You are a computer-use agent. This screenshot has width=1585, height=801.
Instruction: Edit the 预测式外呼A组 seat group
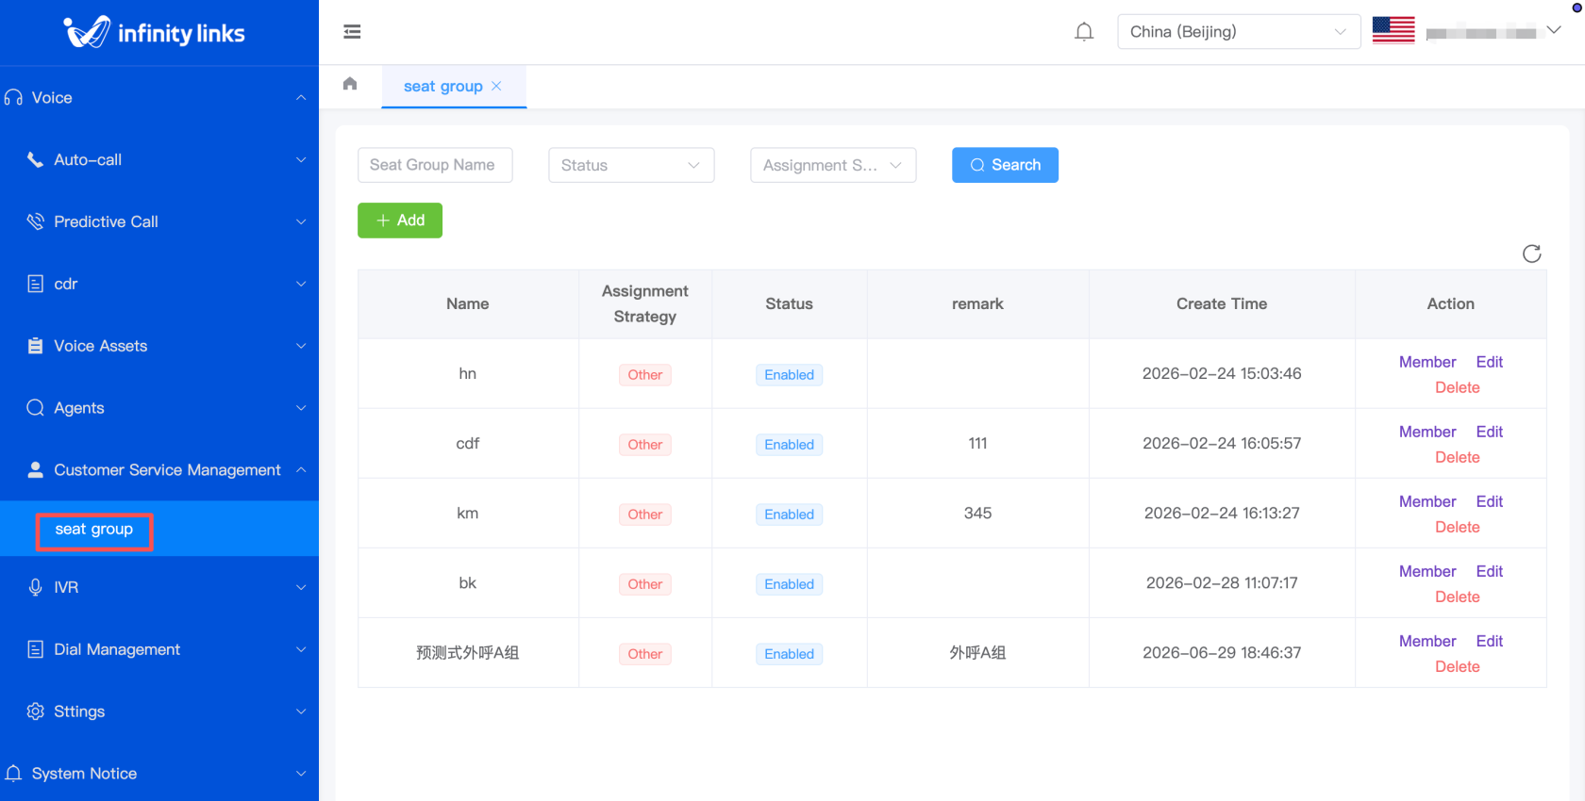pos(1490,641)
